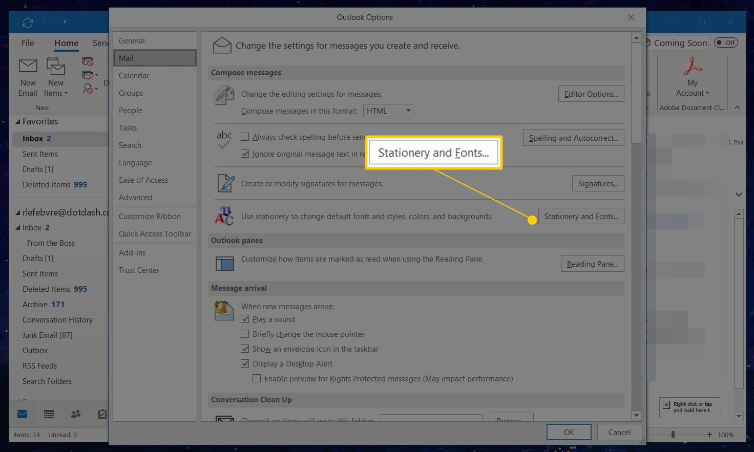Open the Tasks clipboard icon in bottom navigation
The height and width of the screenshot is (452, 754).
[102, 414]
